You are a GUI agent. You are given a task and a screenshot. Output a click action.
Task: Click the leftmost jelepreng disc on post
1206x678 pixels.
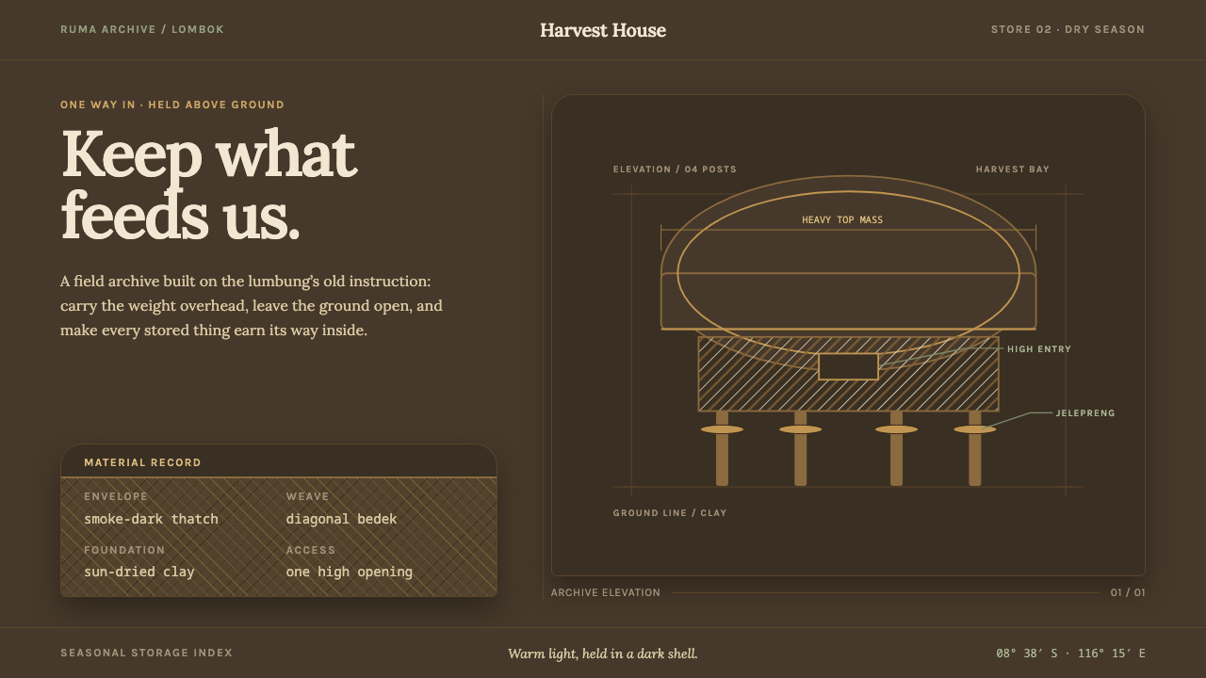click(x=722, y=429)
